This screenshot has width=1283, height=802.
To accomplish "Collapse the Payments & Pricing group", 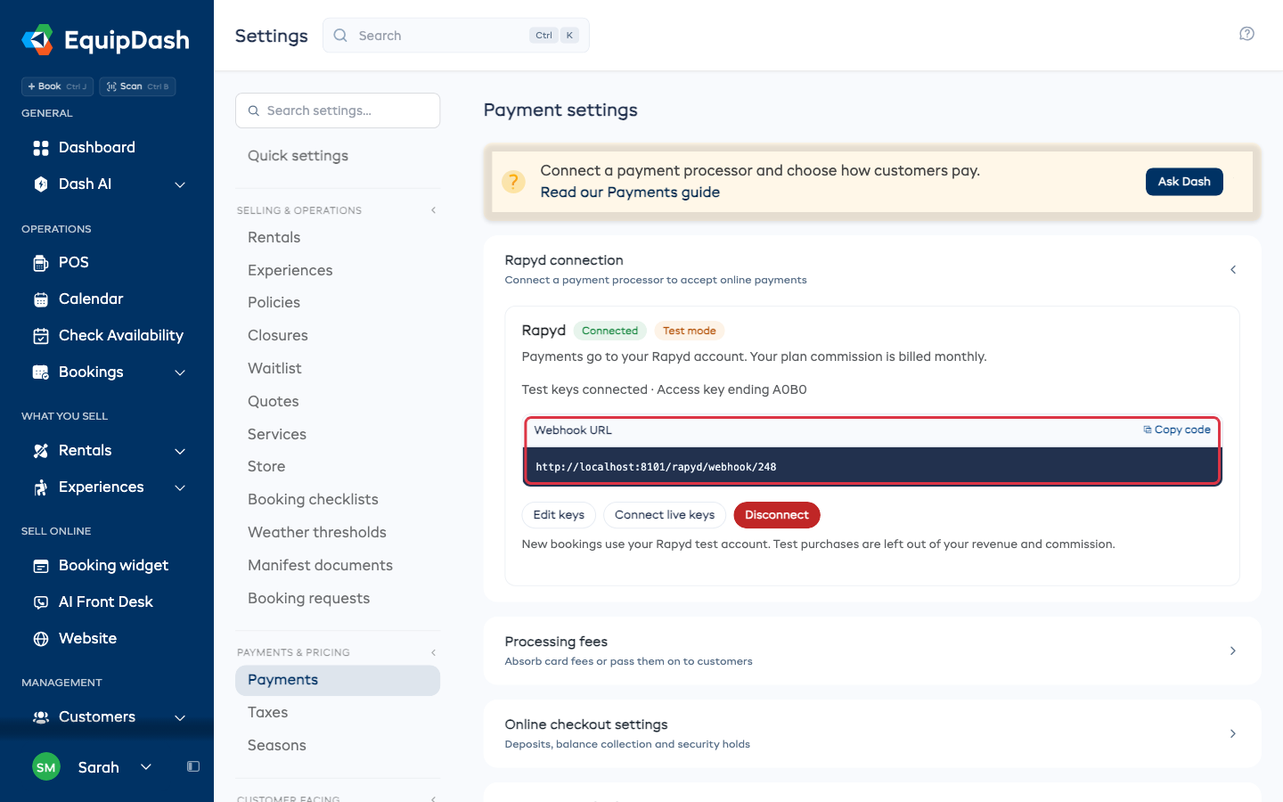I will (x=434, y=652).
